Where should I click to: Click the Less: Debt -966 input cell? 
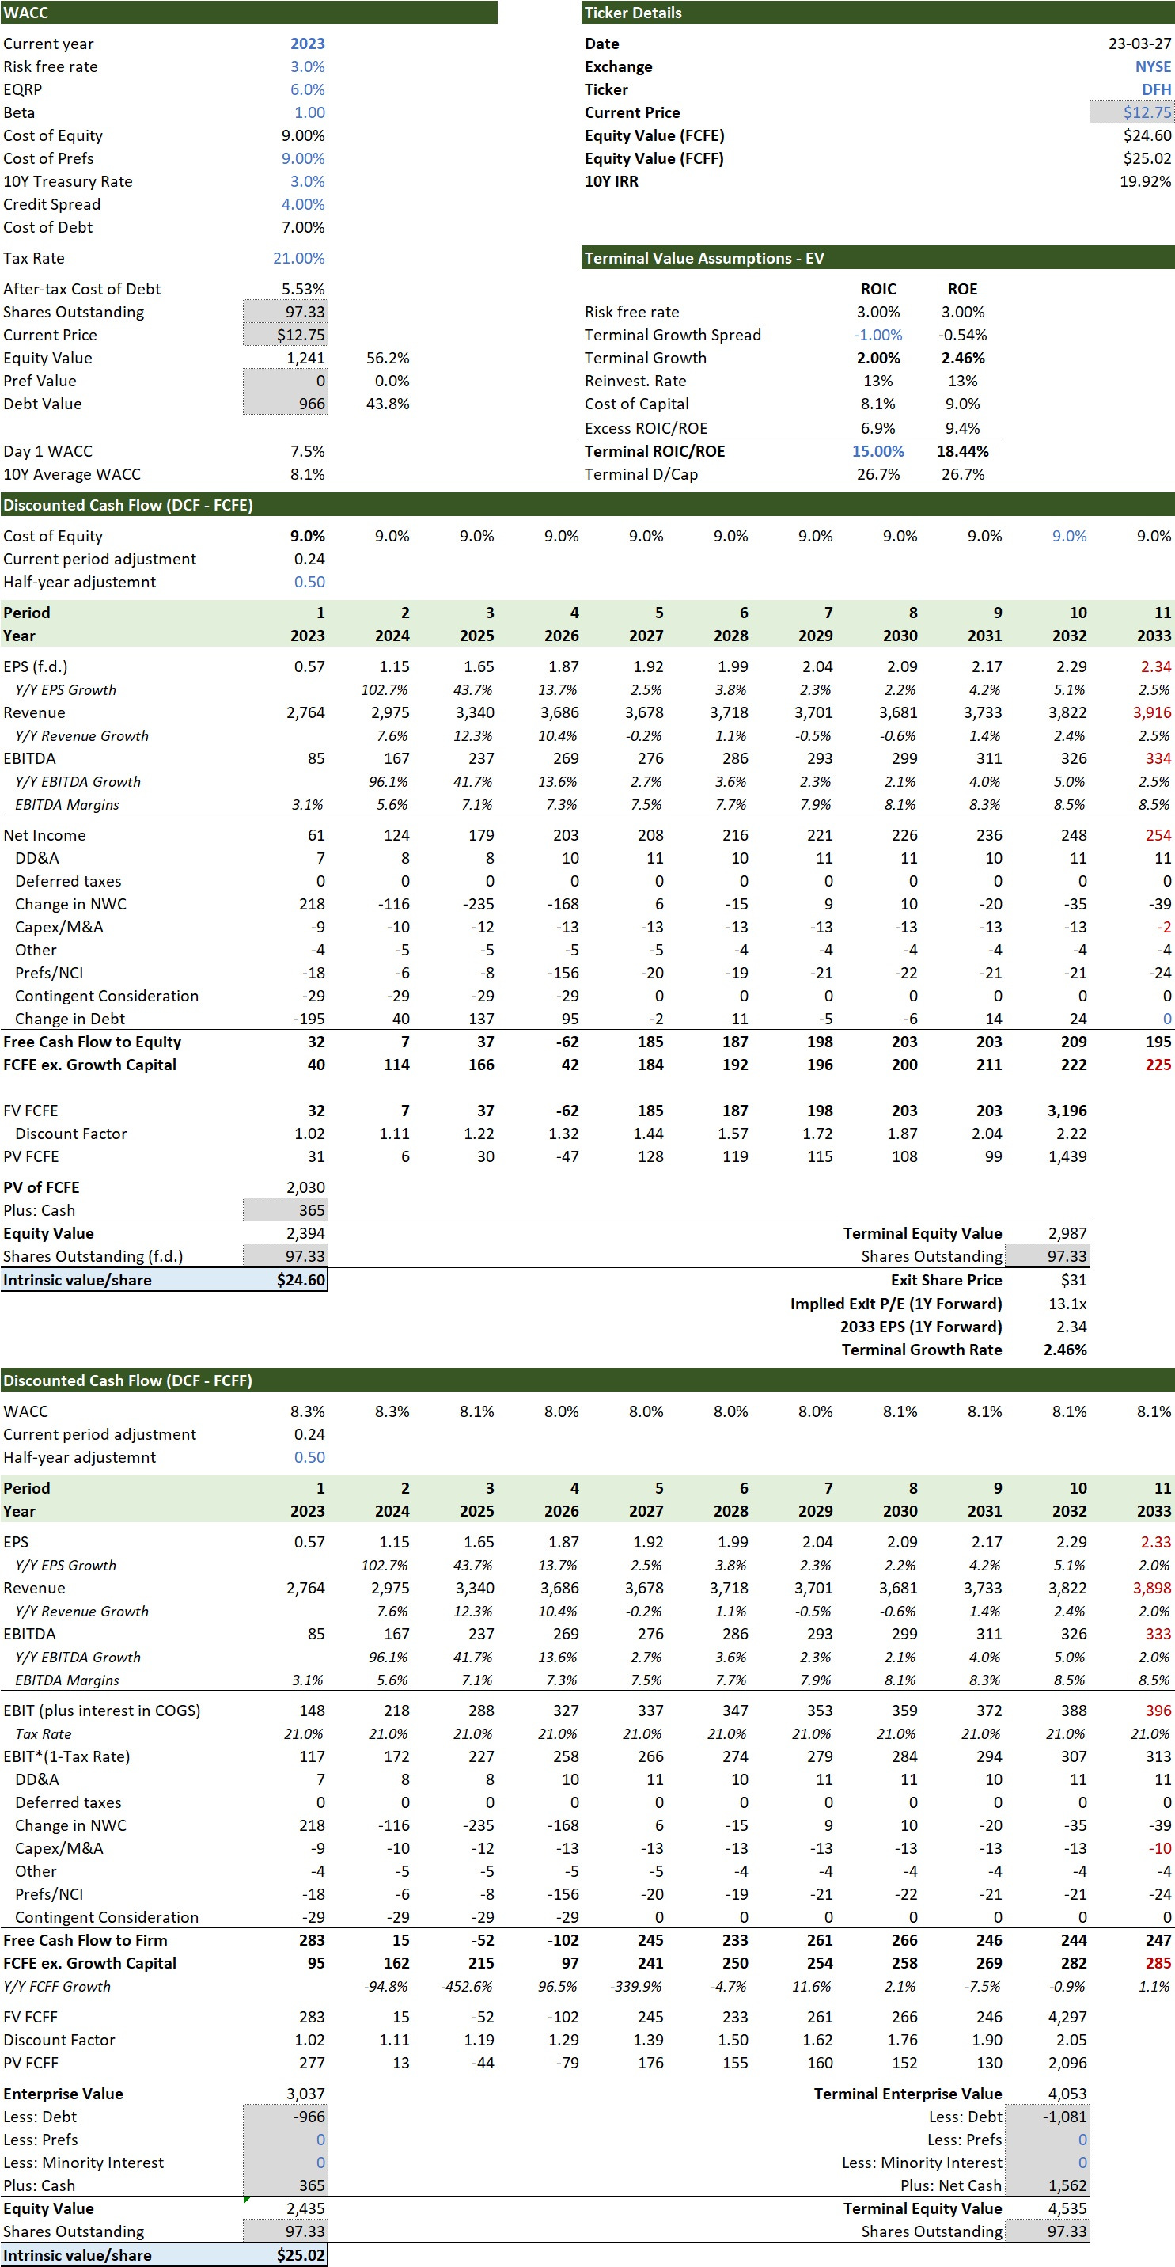pos(285,2115)
